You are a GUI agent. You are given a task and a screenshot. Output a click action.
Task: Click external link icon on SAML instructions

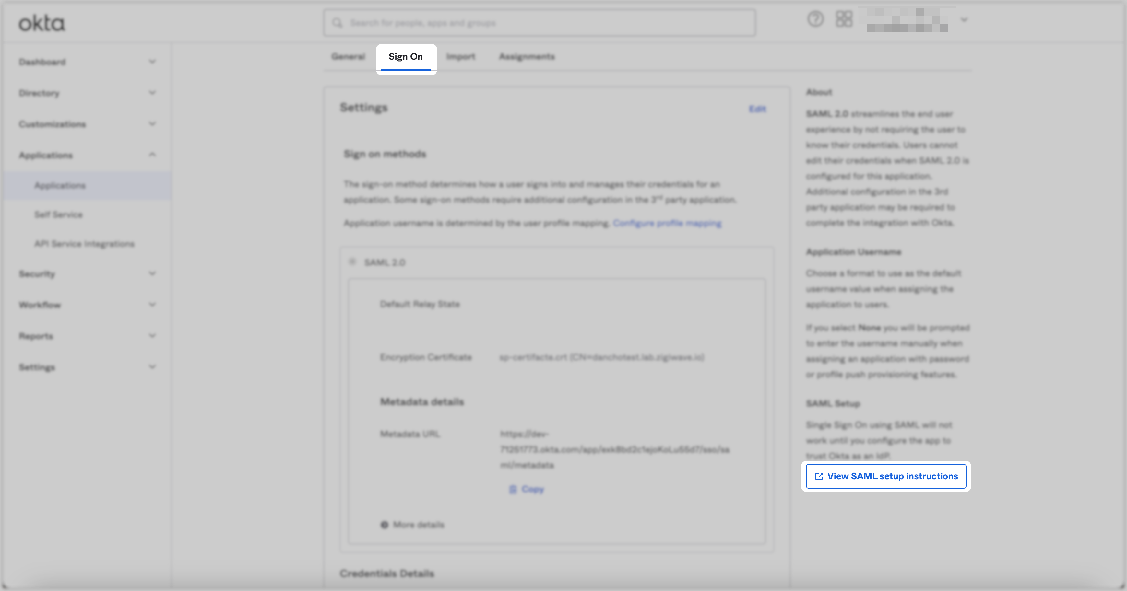(x=819, y=477)
